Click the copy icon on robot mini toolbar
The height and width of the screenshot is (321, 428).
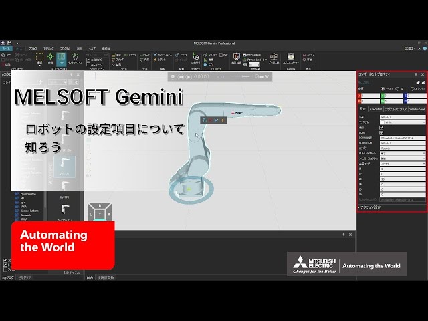point(205,120)
